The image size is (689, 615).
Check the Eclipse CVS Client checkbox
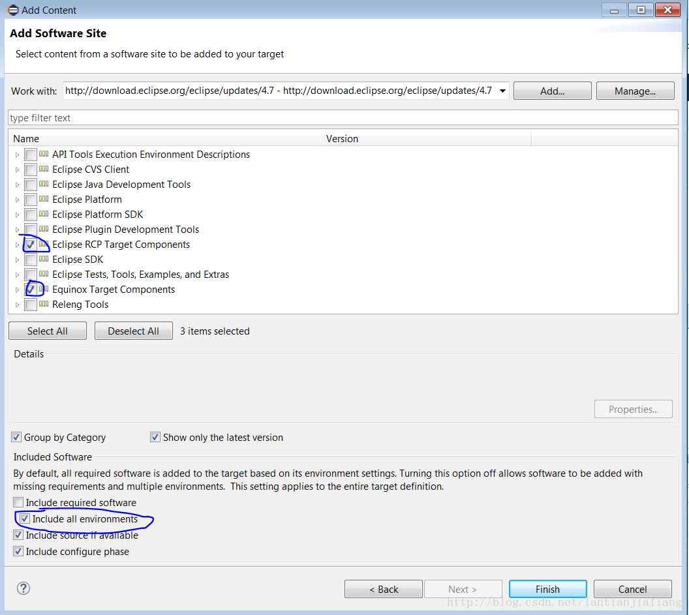coord(30,170)
